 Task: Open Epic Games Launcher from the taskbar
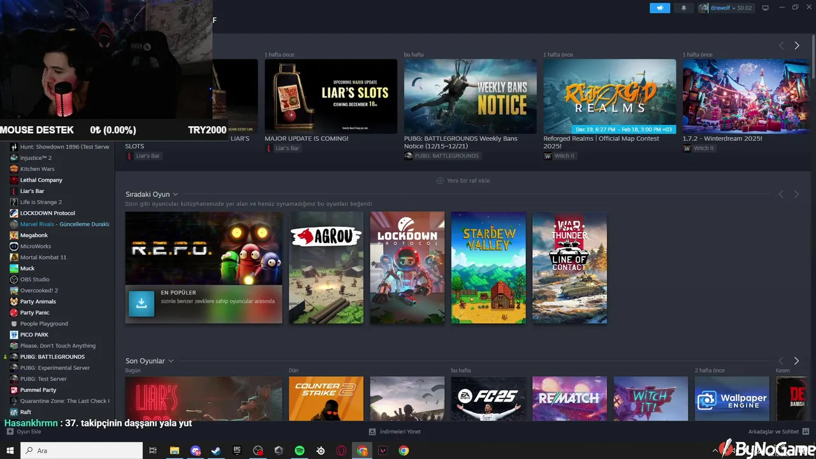point(237,451)
